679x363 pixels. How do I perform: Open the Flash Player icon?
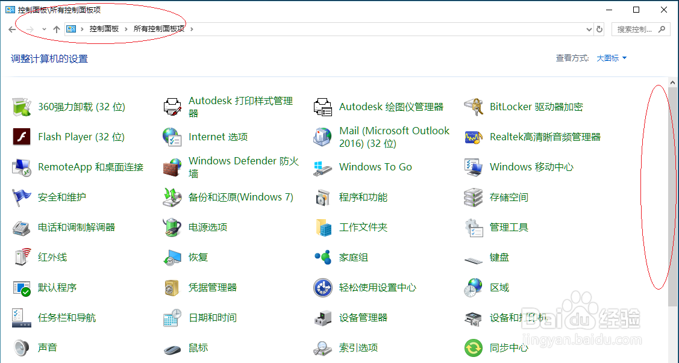coord(22,137)
